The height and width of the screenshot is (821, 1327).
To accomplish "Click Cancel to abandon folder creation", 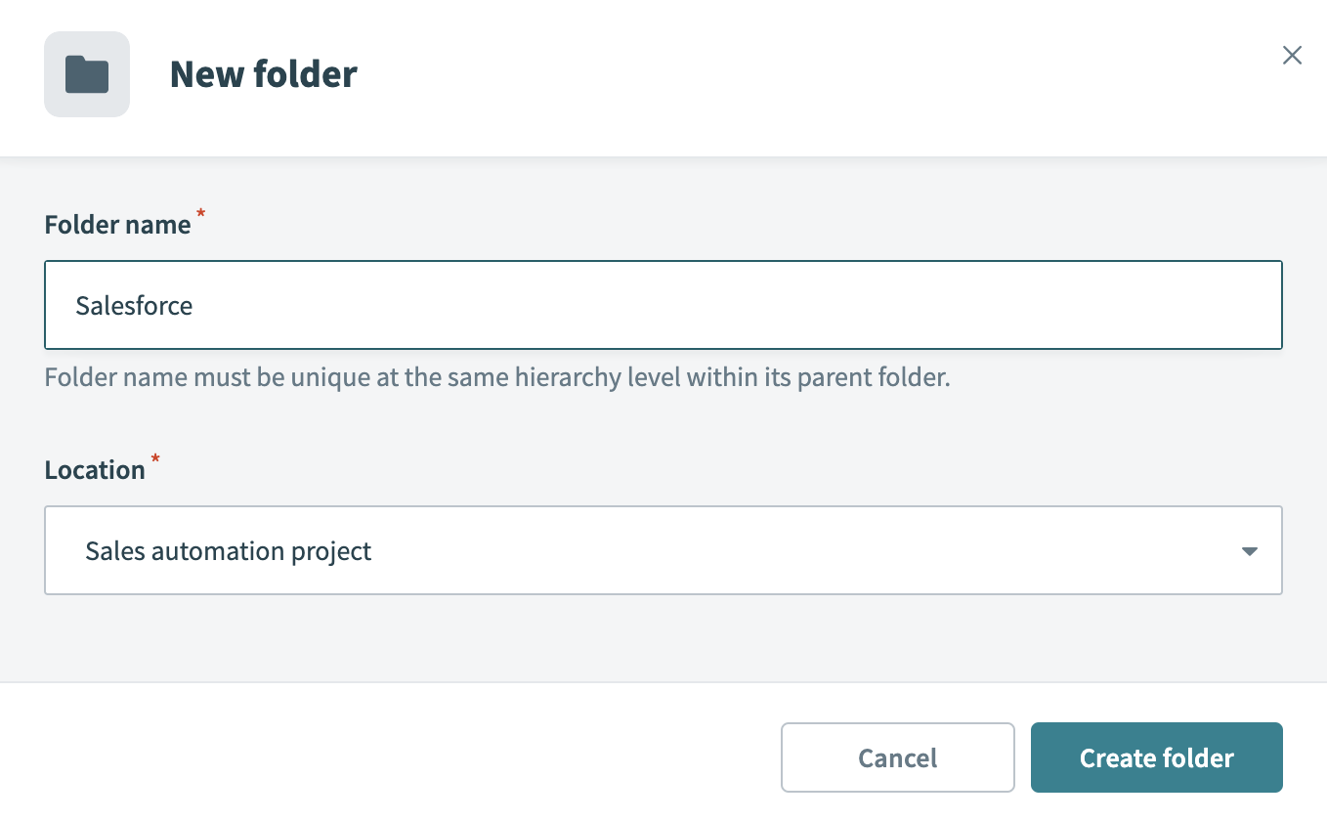I will coord(896,757).
